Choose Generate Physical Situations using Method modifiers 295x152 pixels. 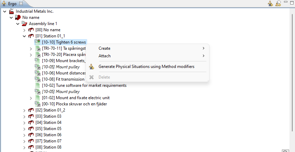pos(146,67)
